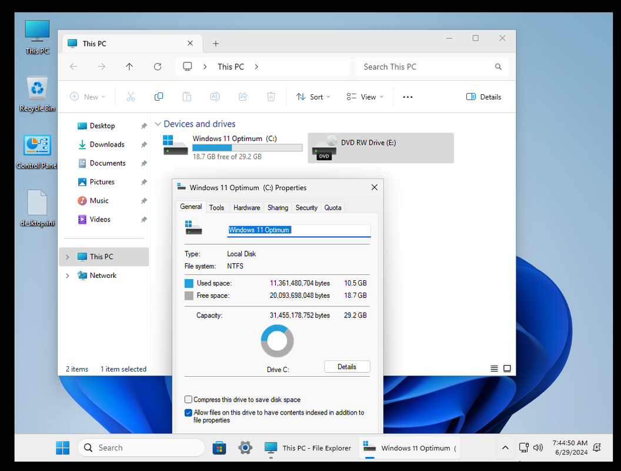Enable Compress this drive checkbox
The width and height of the screenshot is (621, 471).
tap(189, 399)
